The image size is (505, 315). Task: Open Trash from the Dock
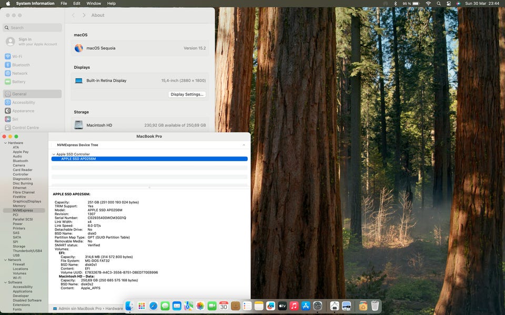[375, 306]
